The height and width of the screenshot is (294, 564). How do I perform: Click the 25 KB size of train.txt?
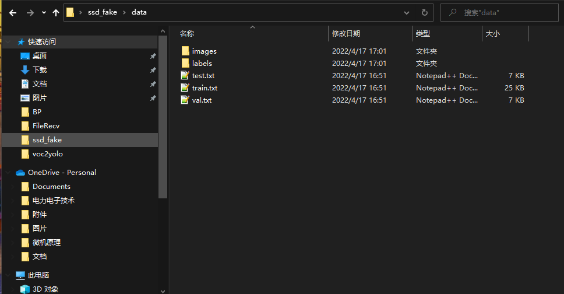(x=514, y=88)
